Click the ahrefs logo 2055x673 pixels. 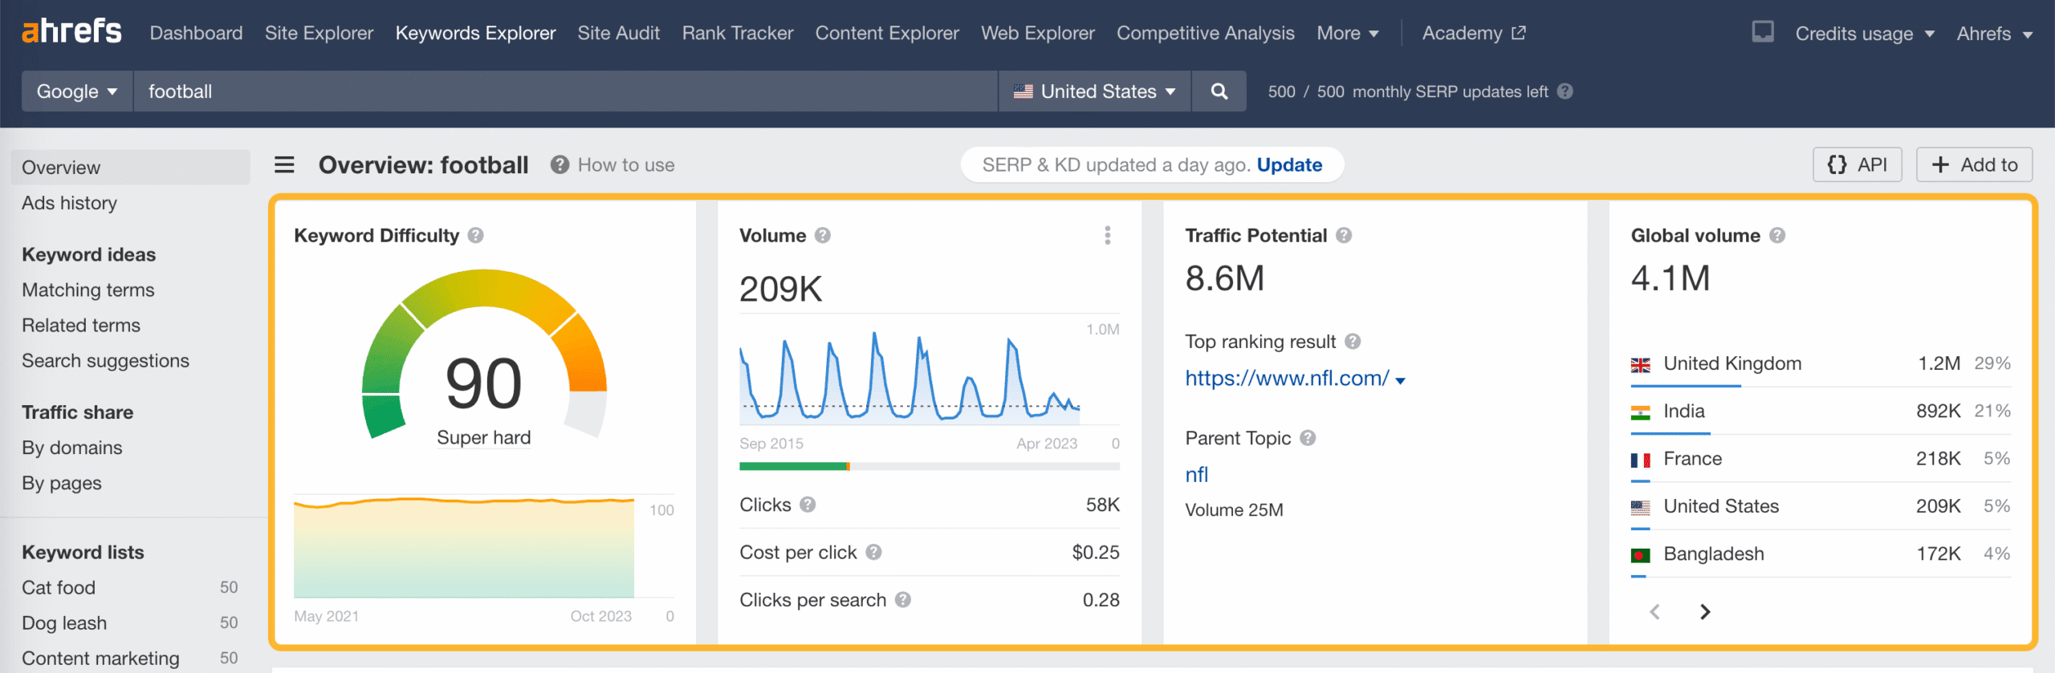click(x=72, y=32)
